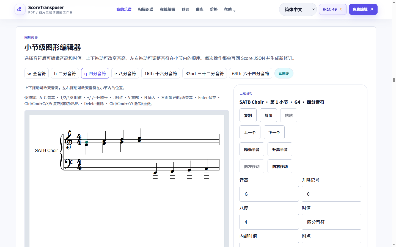This screenshot has width=396, height=247.
Task: Click the 向右移动 button
Action: [x=280, y=166]
